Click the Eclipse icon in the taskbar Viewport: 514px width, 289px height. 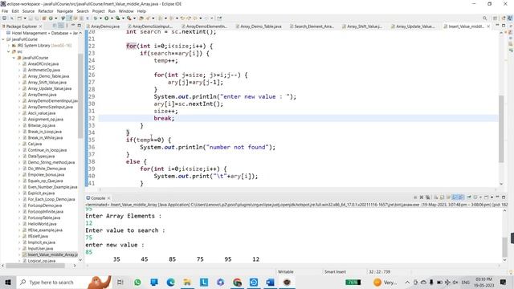pos(287,282)
